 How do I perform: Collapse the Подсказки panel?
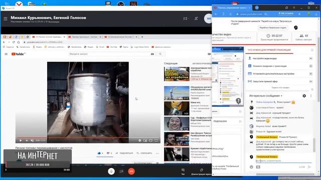pos(240,121)
